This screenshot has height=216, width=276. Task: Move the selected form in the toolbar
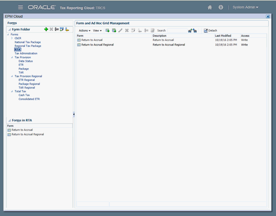[133, 30]
